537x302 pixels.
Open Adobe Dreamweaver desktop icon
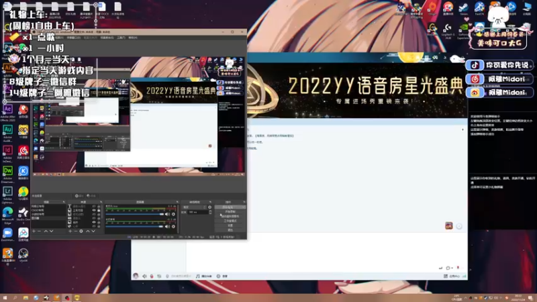coord(7,171)
